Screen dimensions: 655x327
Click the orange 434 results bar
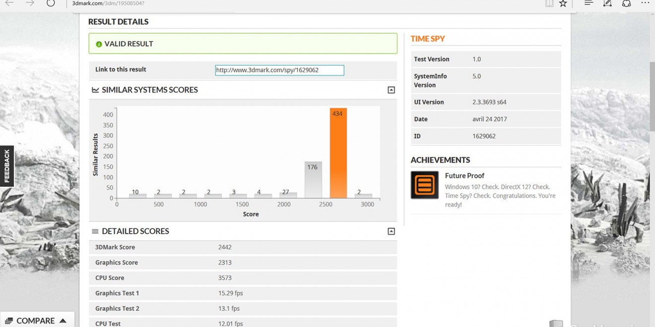[338, 154]
